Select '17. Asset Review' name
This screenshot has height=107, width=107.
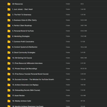(x=18, y=95)
